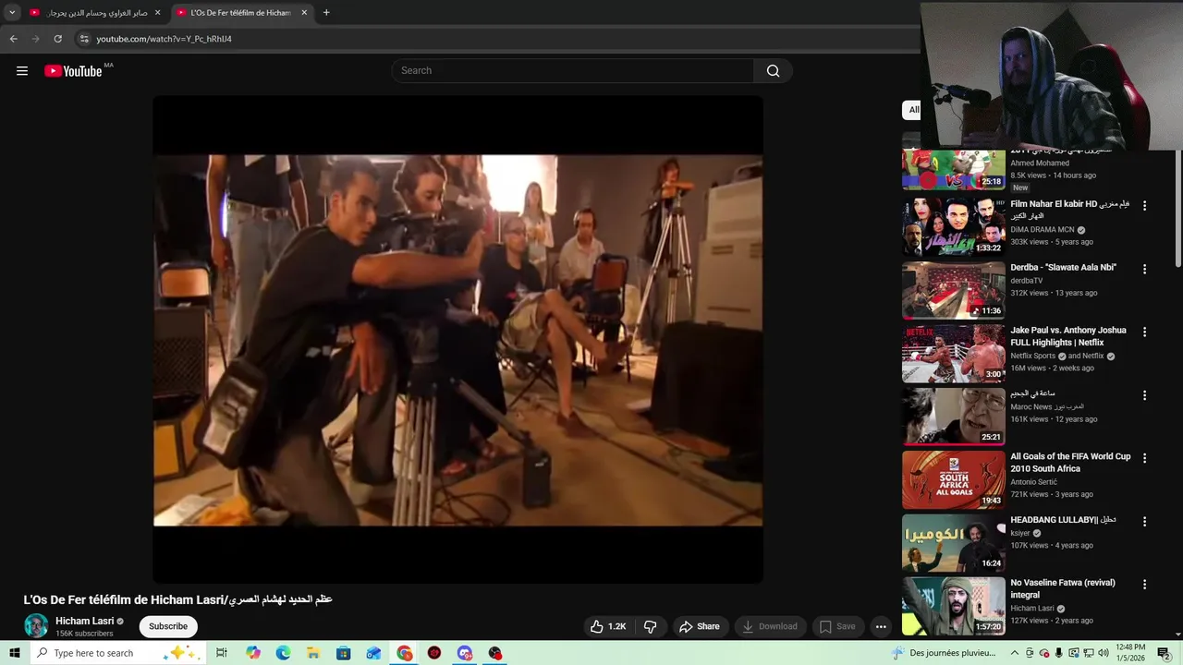The width and height of the screenshot is (1183, 665).
Task: Click the Windows taskbar search box
Action: click(117, 653)
